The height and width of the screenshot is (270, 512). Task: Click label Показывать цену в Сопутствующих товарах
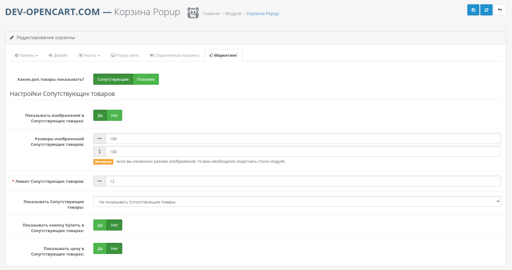[x=58, y=251]
